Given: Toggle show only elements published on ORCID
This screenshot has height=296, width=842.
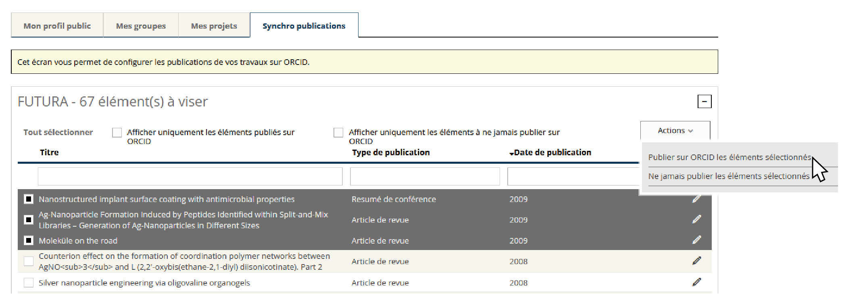Looking at the screenshot, I should tap(117, 132).
